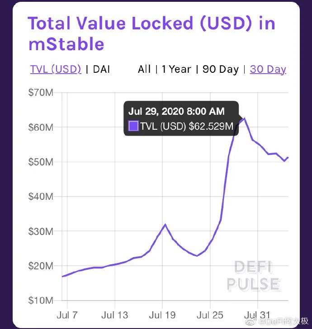Image resolution: width=312 pixels, height=329 pixels.
Task: Select the 1 Year time range
Action: coord(176,69)
